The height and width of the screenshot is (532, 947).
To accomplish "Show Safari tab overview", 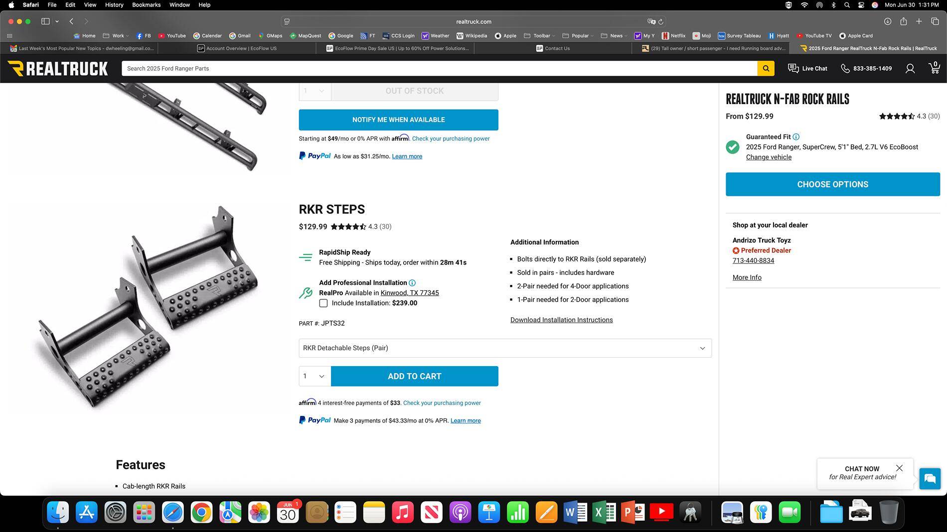I will coord(935,21).
